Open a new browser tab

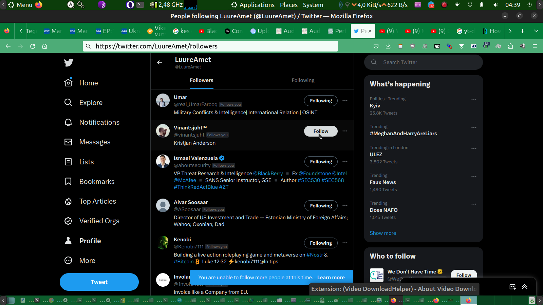[523, 31]
